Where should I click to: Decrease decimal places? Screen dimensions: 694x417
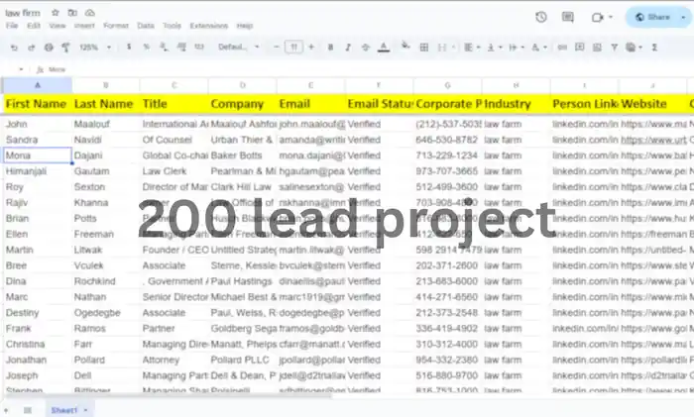click(164, 47)
